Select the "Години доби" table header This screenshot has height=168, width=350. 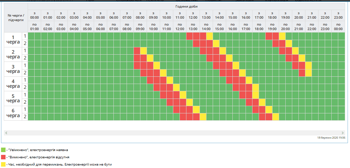pos(186,7)
